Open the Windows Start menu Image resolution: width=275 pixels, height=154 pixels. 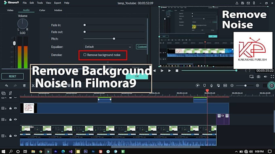pos(3,151)
